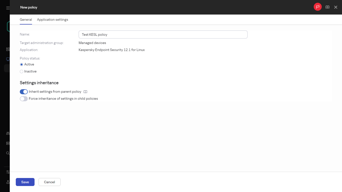The image size is (342, 192).
Task: Select the Inactive policy status
Action: tap(22, 71)
